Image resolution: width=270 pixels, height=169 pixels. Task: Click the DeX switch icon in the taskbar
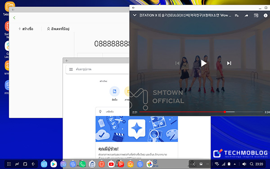(x=17, y=164)
